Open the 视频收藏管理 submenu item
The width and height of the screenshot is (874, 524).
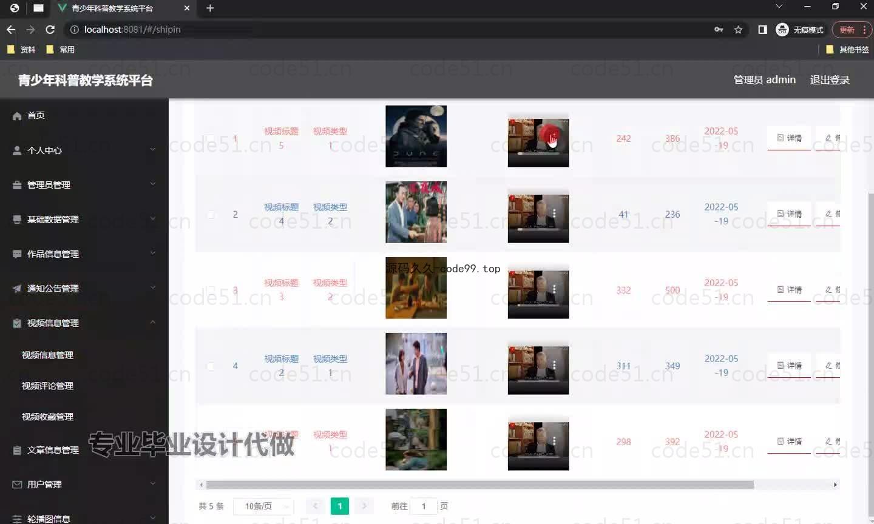click(47, 417)
